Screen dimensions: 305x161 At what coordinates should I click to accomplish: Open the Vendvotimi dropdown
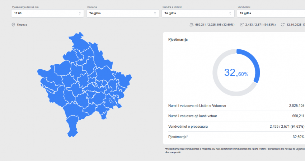point(271,13)
